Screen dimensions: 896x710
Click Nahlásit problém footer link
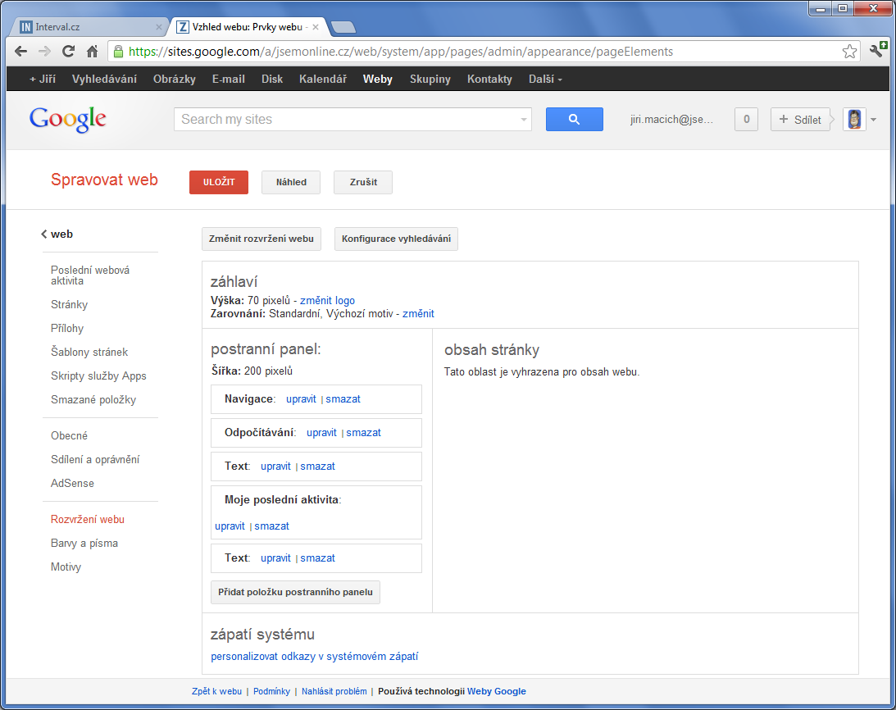tap(334, 692)
